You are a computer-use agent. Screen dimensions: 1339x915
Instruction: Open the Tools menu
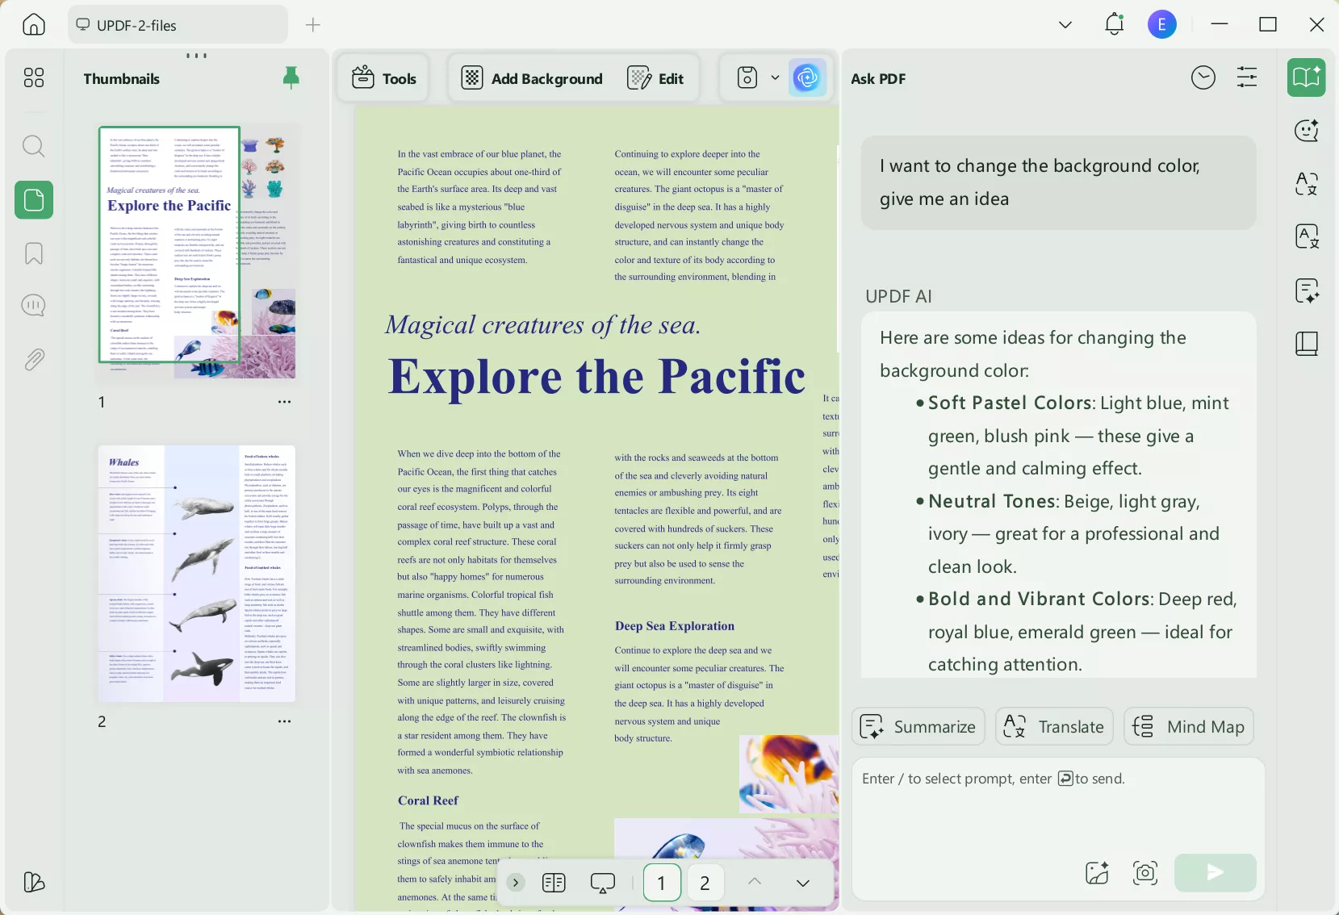[x=384, y=78]
